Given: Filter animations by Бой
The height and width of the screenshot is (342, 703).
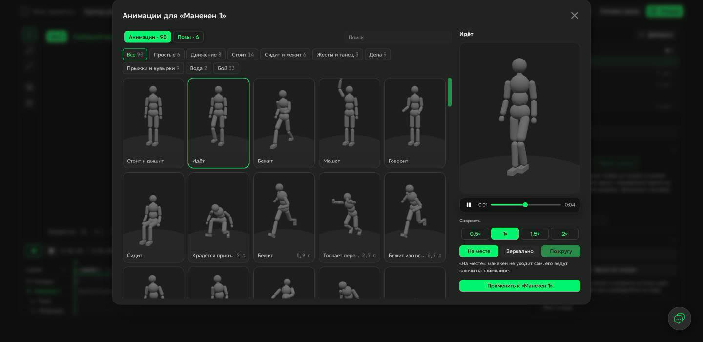Looking at the screenshot, I should 226,68.
